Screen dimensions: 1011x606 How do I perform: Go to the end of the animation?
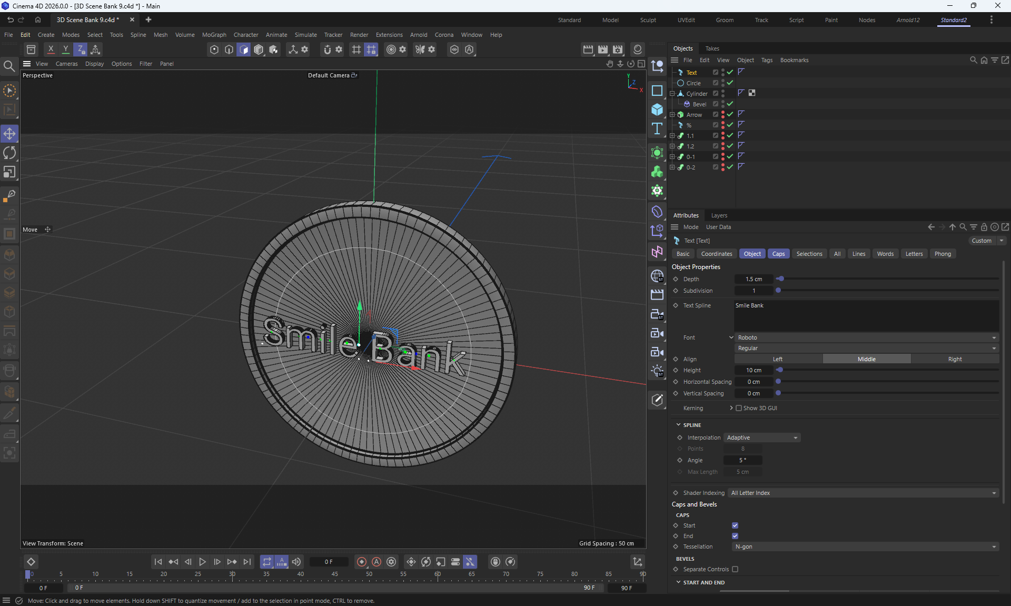tap(247, 562)
